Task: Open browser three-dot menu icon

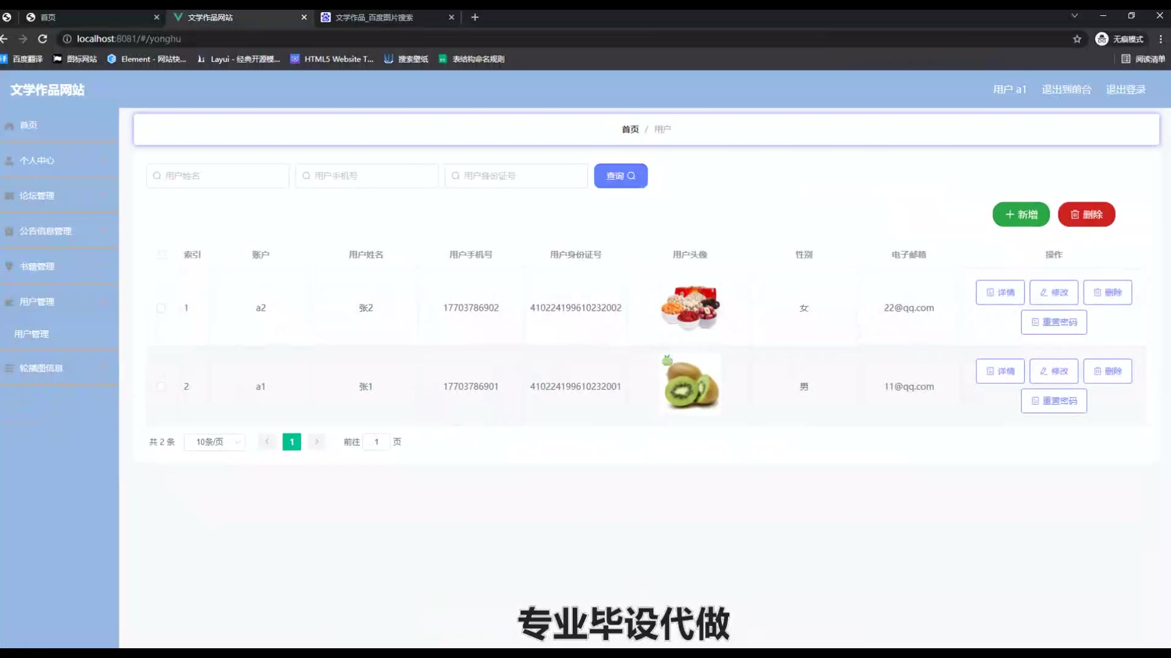Action: (x=1161, y=39)
